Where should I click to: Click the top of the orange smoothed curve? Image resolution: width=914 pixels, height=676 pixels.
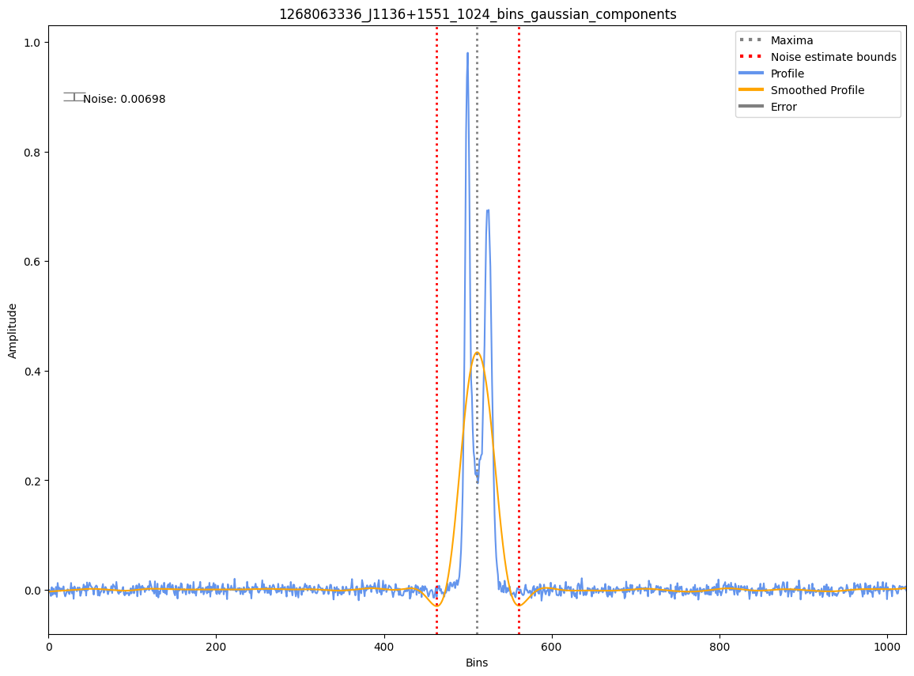pyautogui.click(x=477, y=353)
